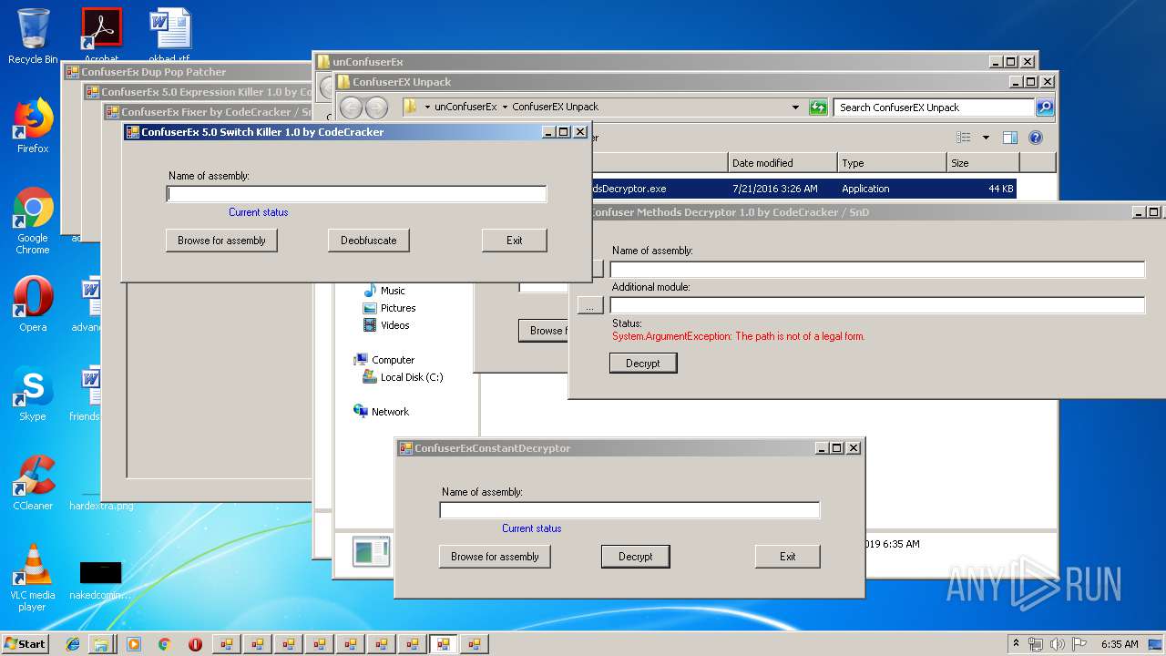Select the 44 KB Application file row
The image size is (1166, 656).
803,189
